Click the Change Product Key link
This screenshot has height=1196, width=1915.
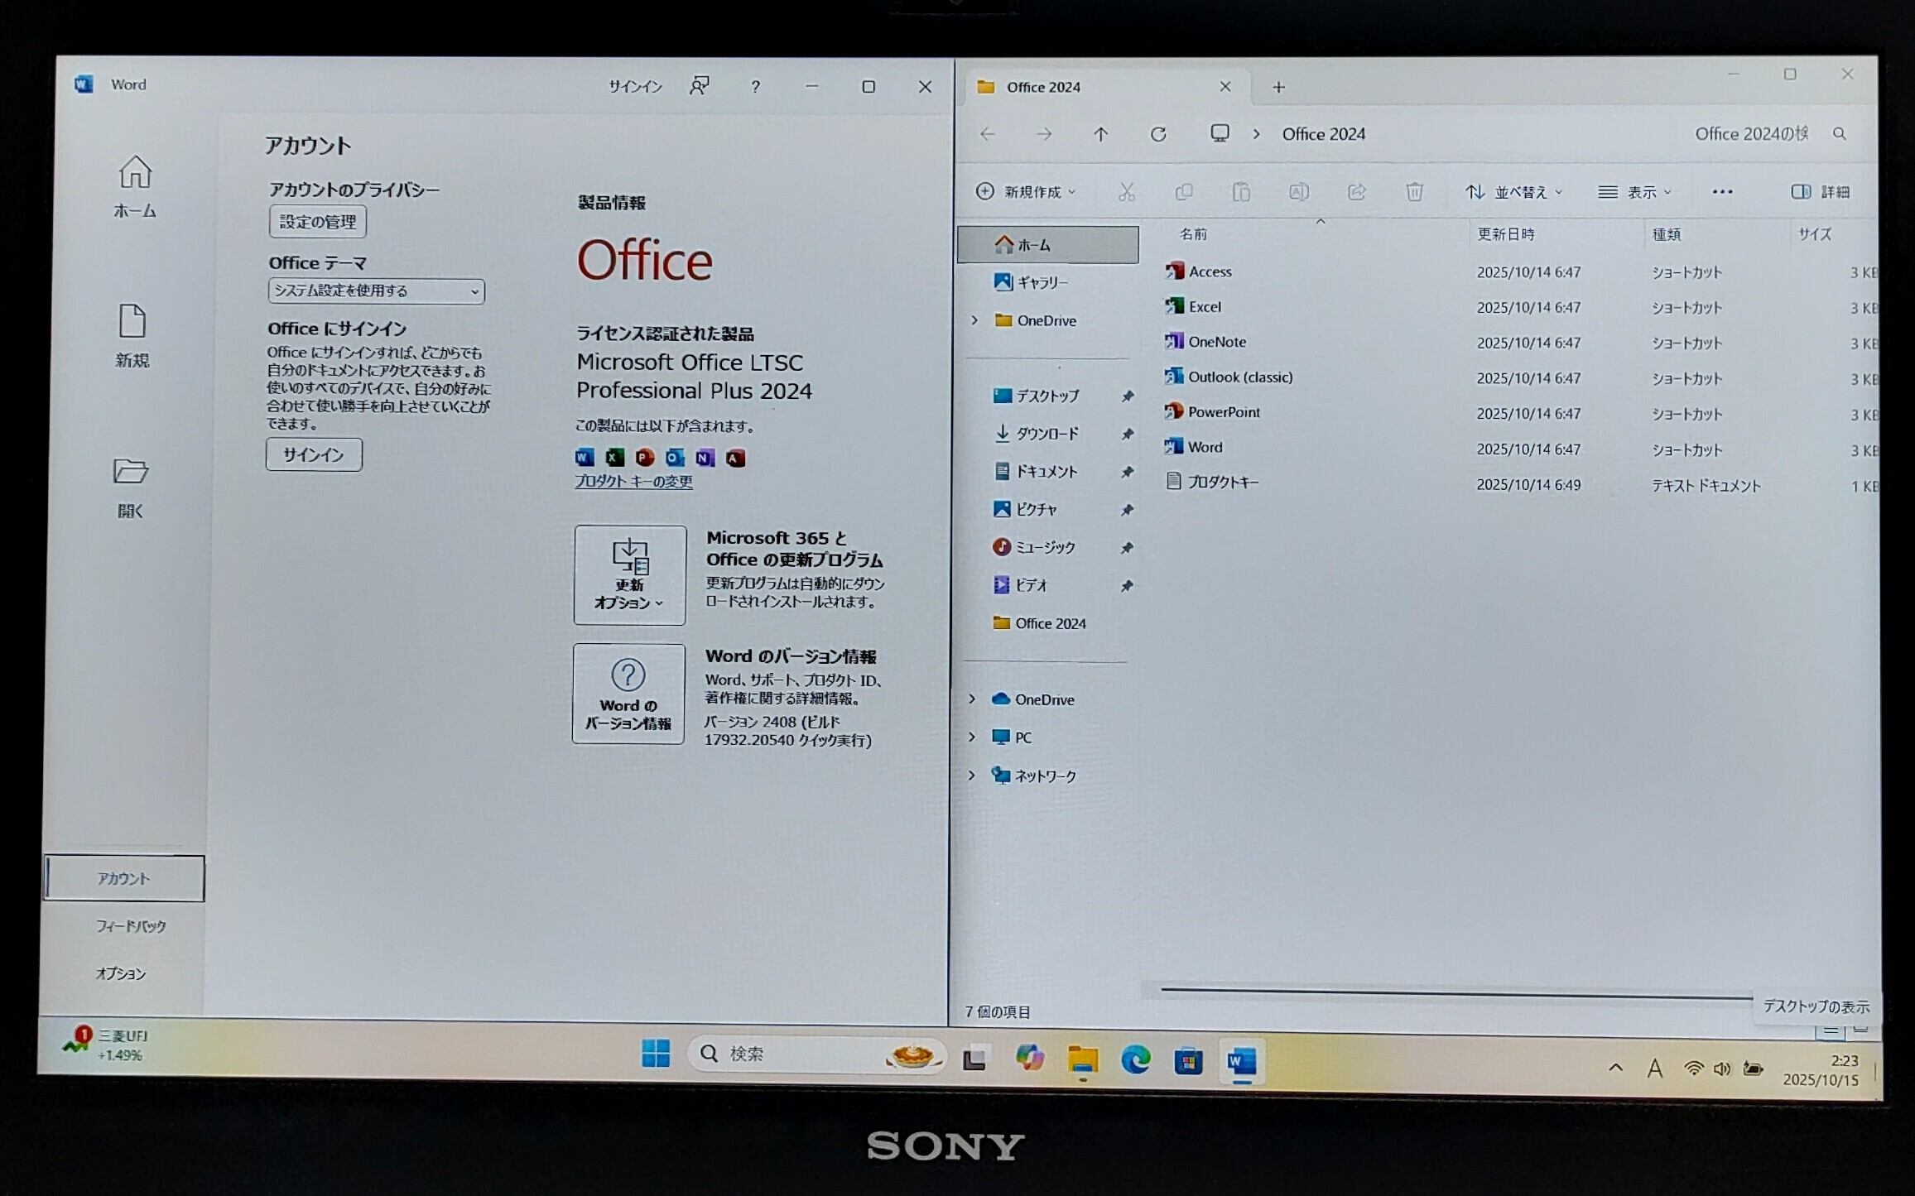coord(633,482)
